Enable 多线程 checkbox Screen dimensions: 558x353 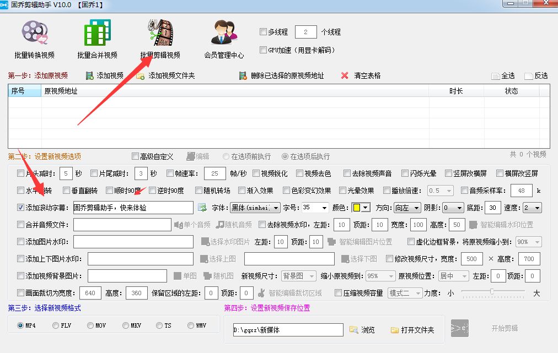264,31
